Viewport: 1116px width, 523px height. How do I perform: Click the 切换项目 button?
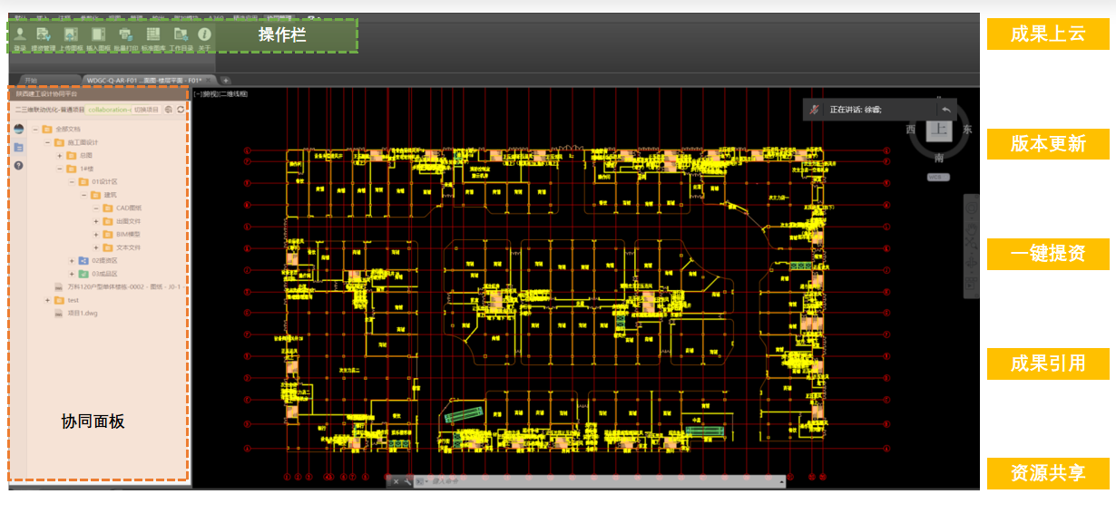(147, 110)
